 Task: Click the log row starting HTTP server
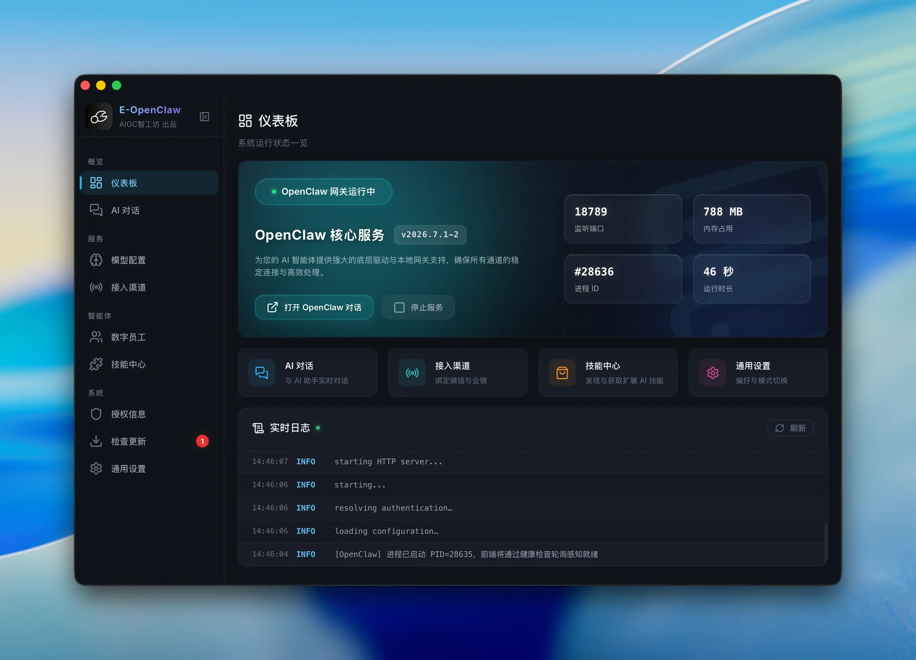click(x=532, y=461)
